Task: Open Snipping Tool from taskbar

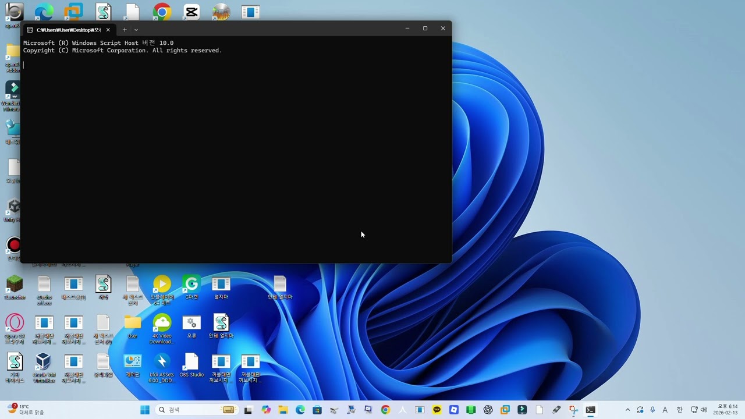Action: (x=573, y=410)
